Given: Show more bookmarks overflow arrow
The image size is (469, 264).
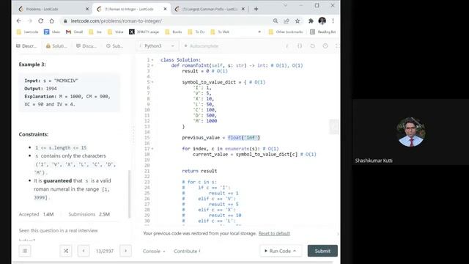Looking at the screenshot, I should [x=259, y=32].
